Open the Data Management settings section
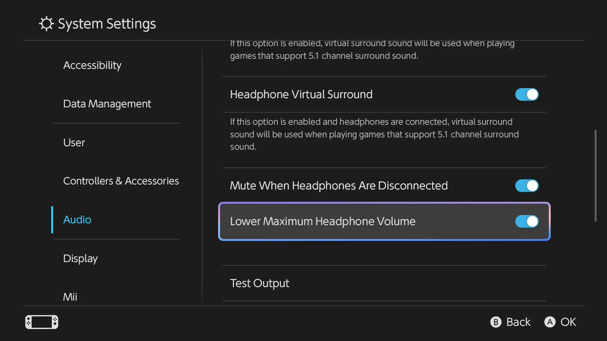The width and height of the screenshot is (607, 341). [107, 104]
